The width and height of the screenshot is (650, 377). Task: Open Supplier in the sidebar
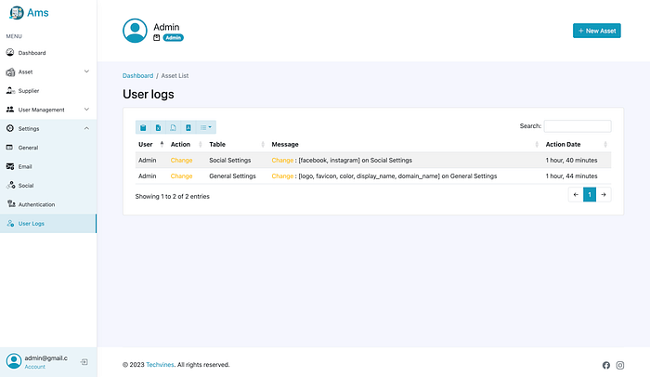[x=48, y=91]
